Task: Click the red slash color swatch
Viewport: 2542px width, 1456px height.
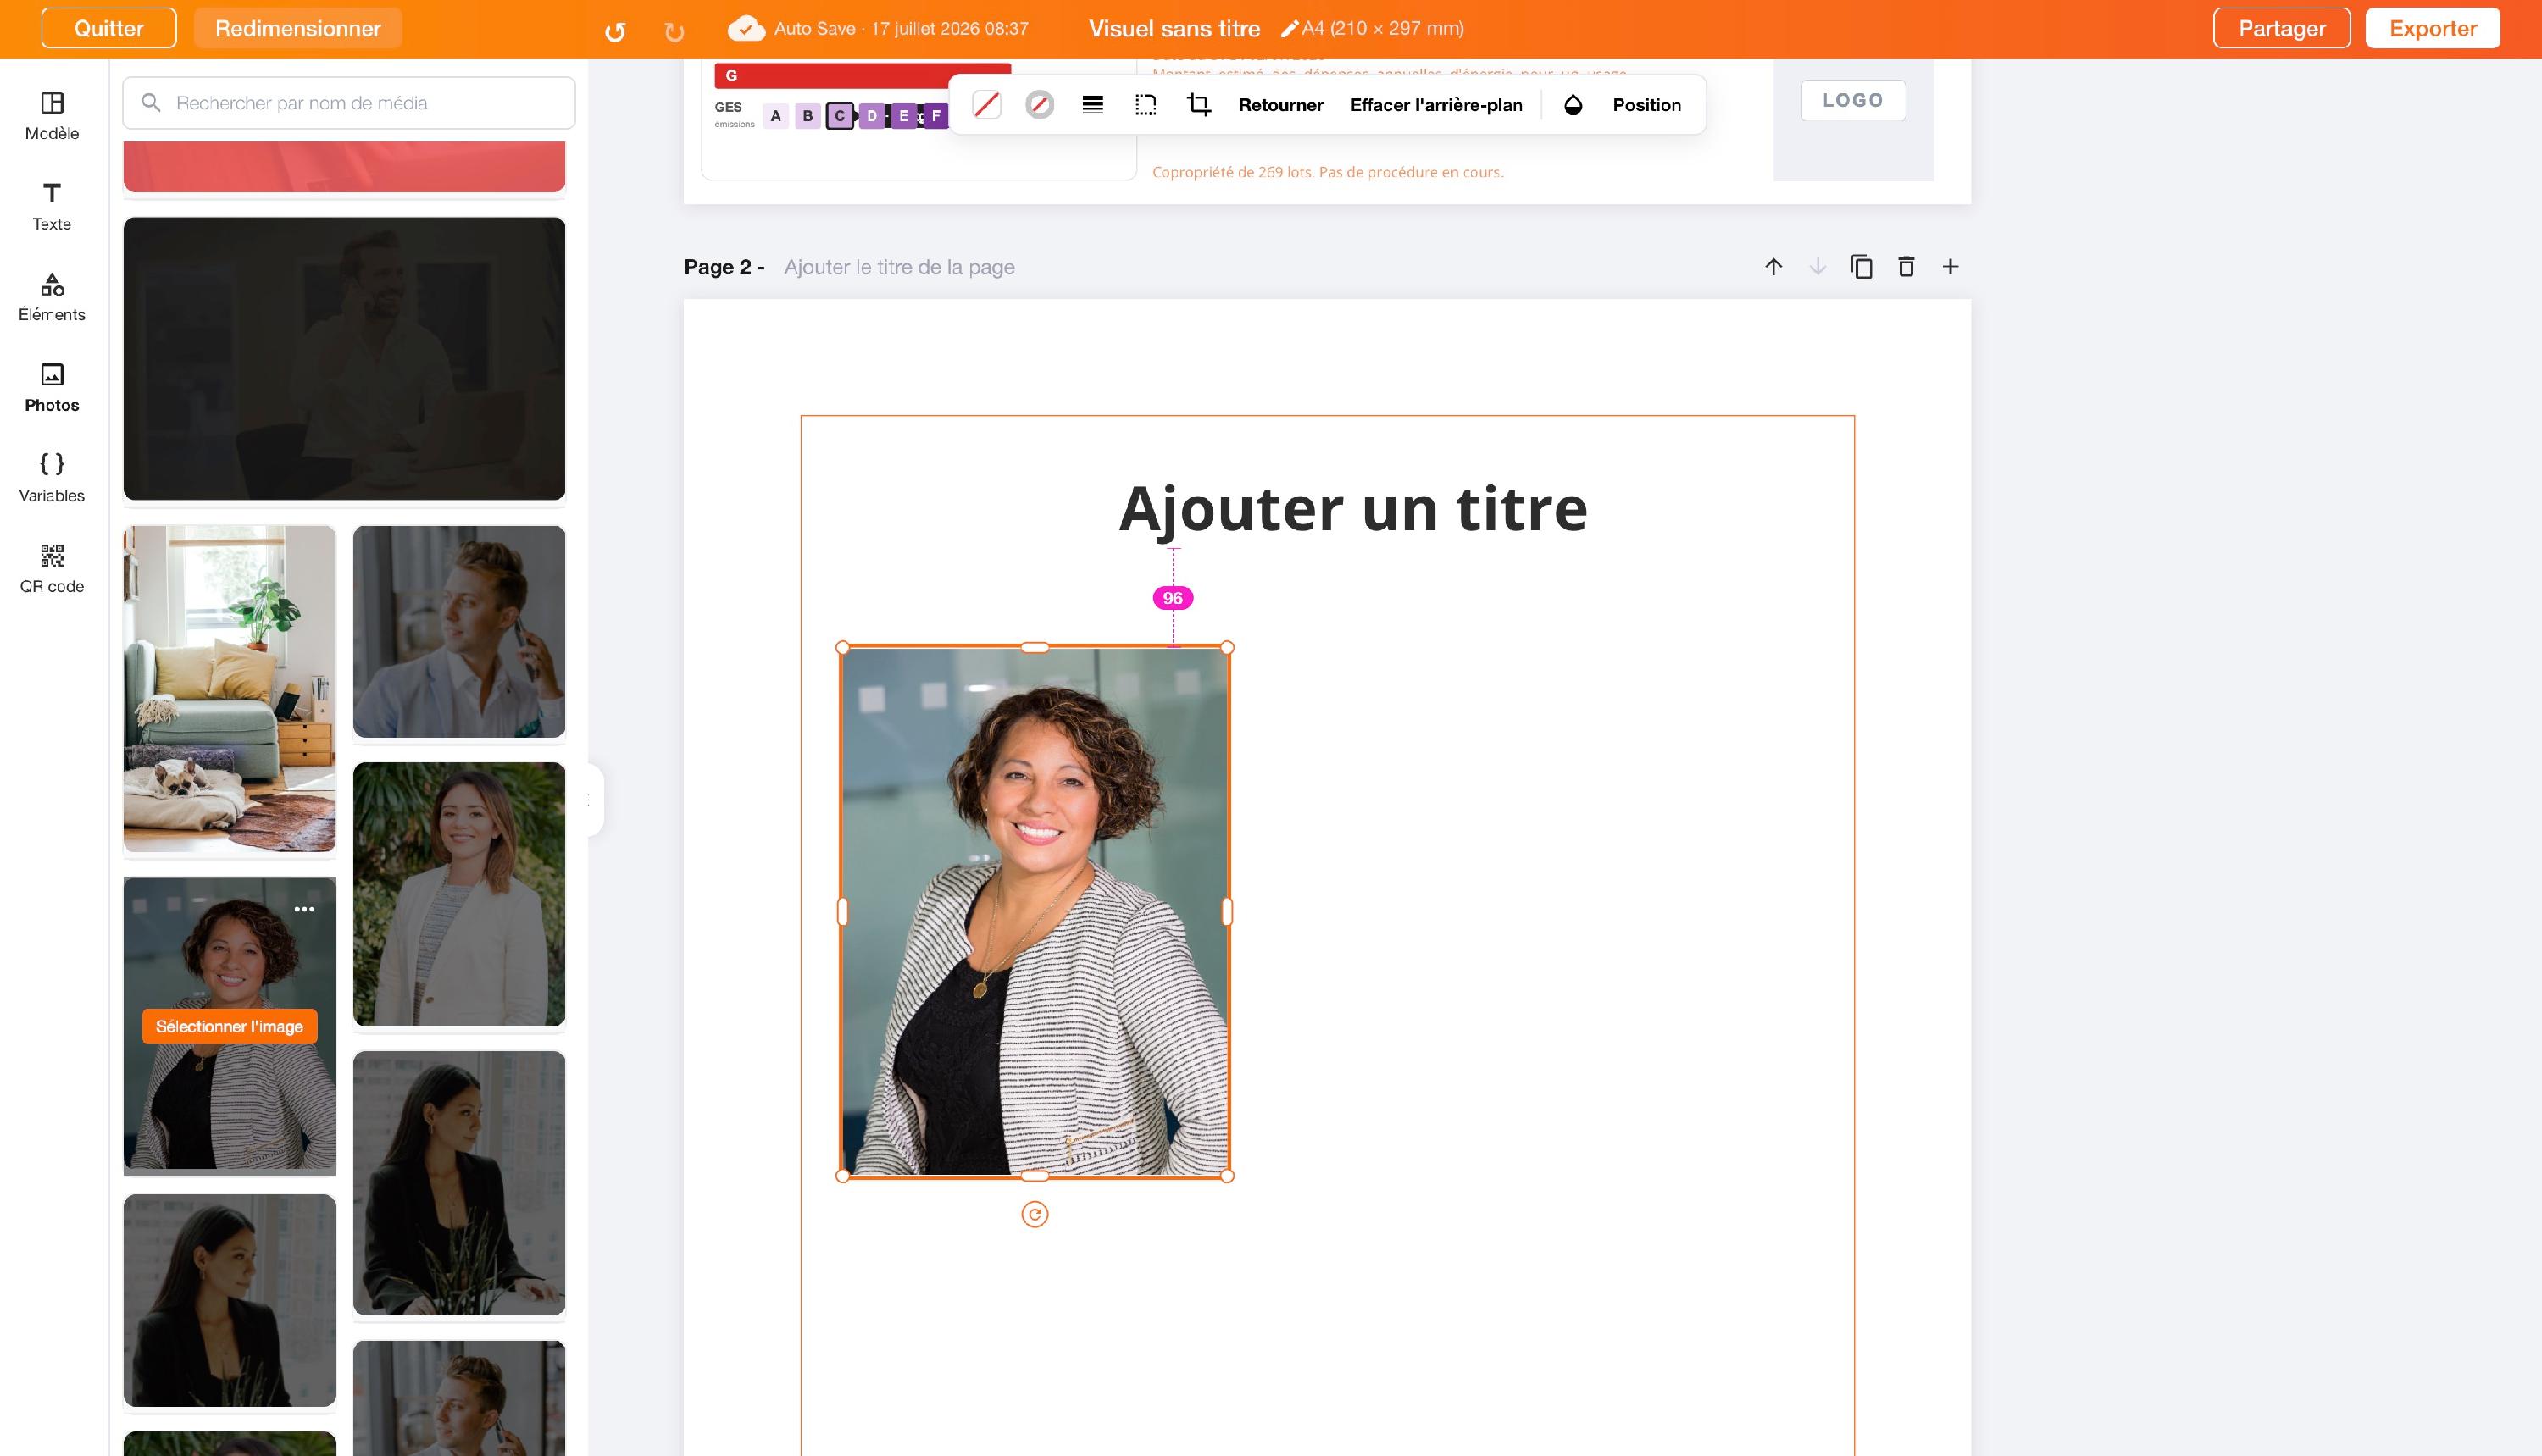Action: click(986, 105)
